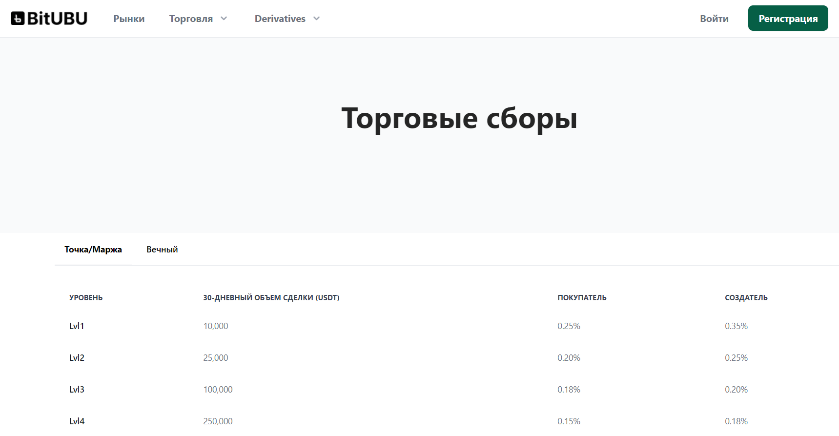Click the ПОКУПАТЕЛЬ column header
The width and height of the screenshot is (839, 436).
click(x=582, y=298)
